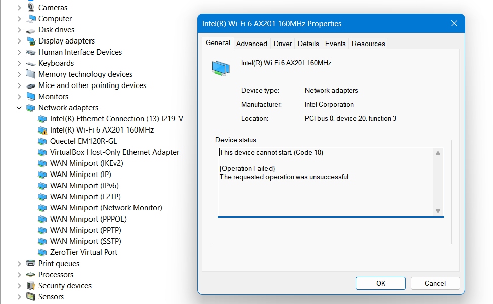The height and width of the screenshot is (304, 493).
Task: Click the 'PCI bus 0, device 20, function 3' text
Action: pyautogui.click(x=350, y=118)
